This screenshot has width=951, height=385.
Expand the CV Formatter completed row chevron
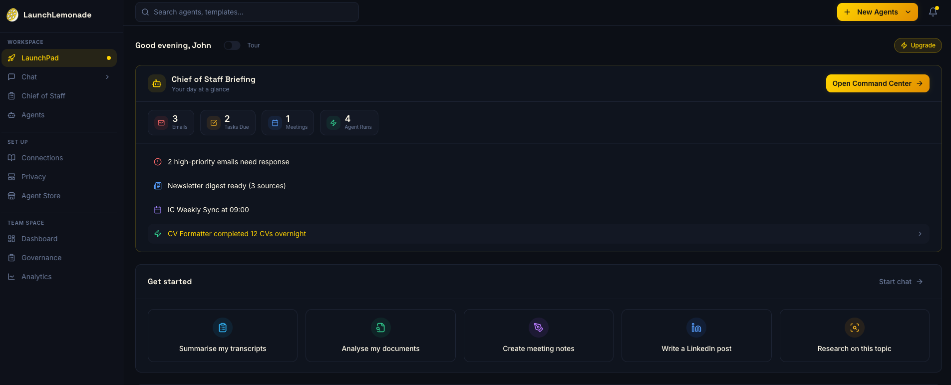(920, 234)
